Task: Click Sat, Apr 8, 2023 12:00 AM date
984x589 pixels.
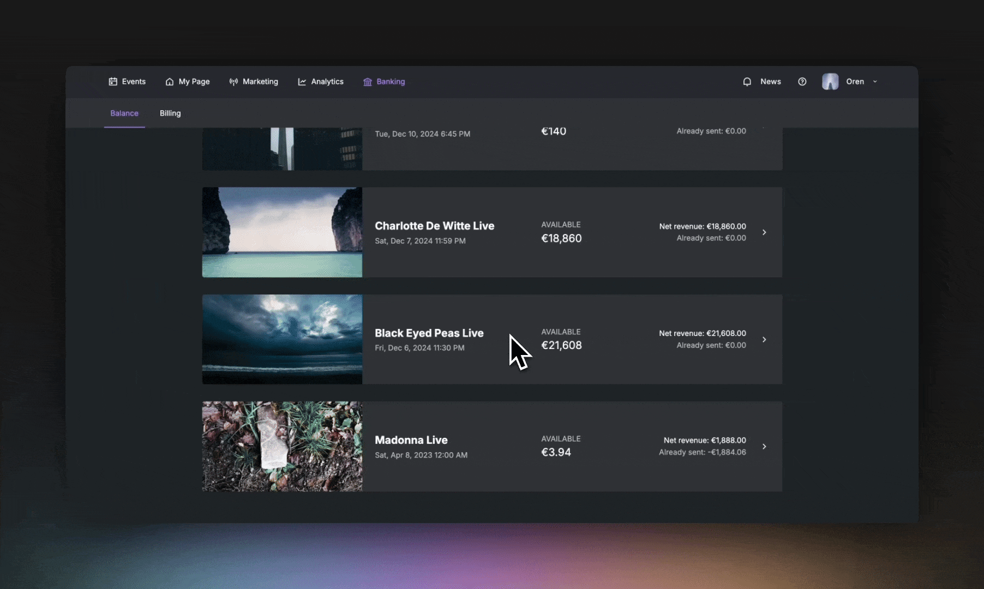Action: [x=421, y=455]
